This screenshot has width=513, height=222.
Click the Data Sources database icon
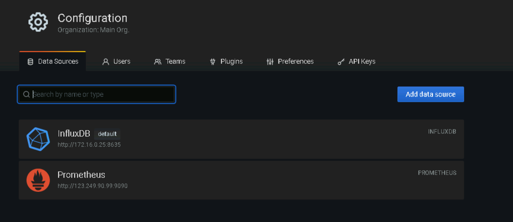(30, 62)
